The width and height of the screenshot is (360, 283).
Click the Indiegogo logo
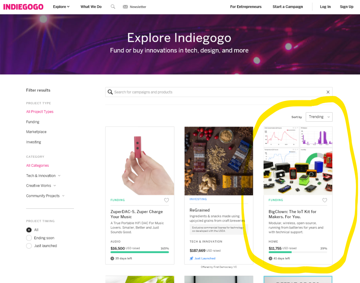pos(23,7)
